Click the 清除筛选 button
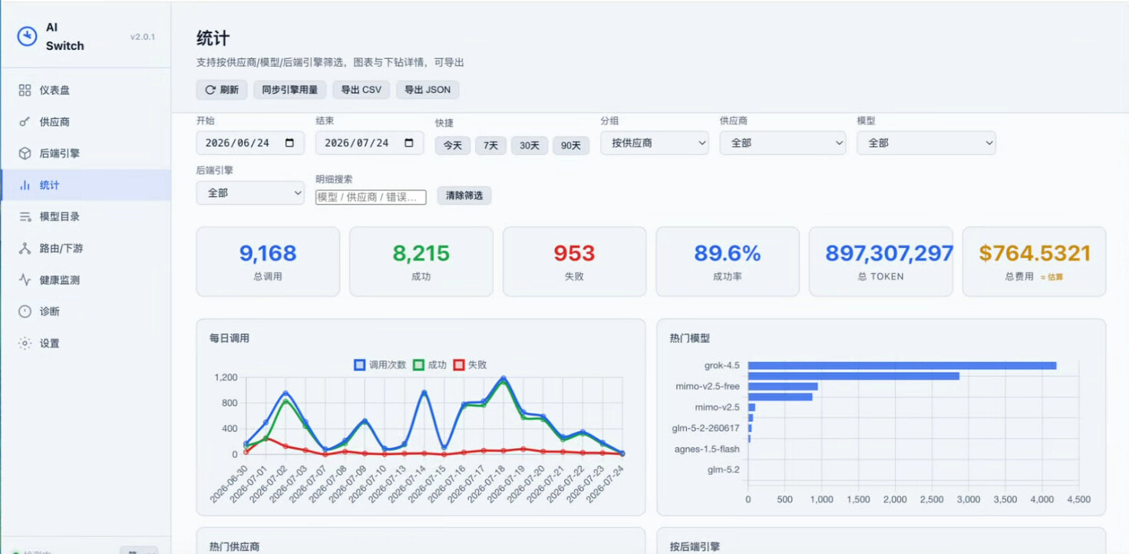This screenshot has height=554, width=1129. (464, 196)
